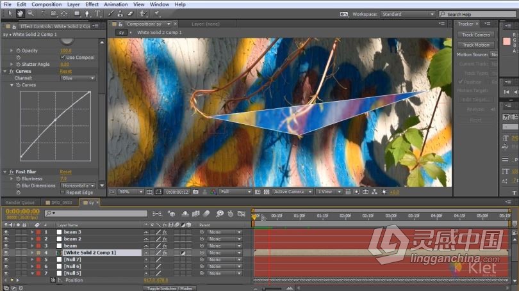Select the Selection arrow tool

pyautogui.click(x=10, y=13)
